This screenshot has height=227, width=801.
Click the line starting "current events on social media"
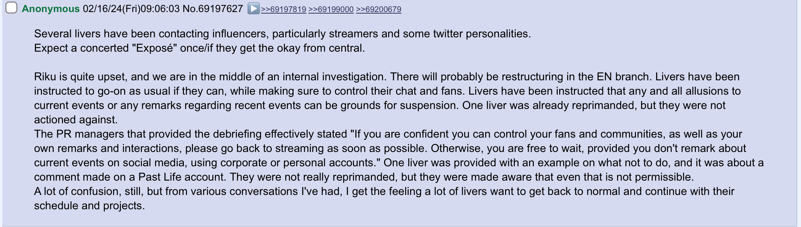(x=399, y=163)
